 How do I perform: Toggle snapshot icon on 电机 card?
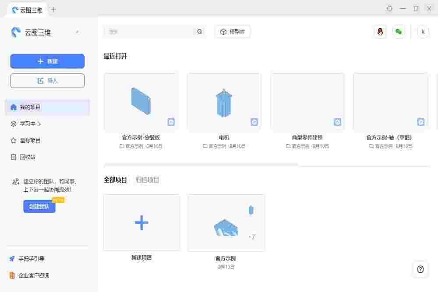(x=254, y=122)
